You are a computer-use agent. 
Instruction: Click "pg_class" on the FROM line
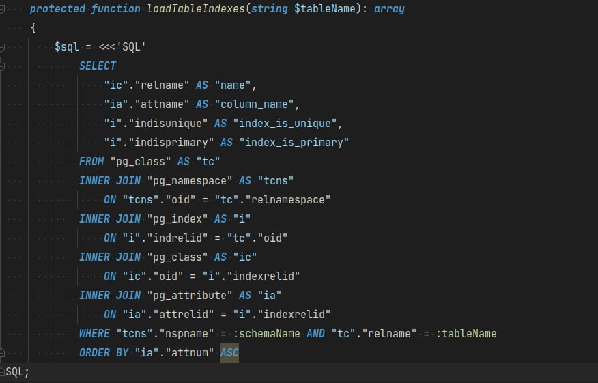click(x=141, y=161)
